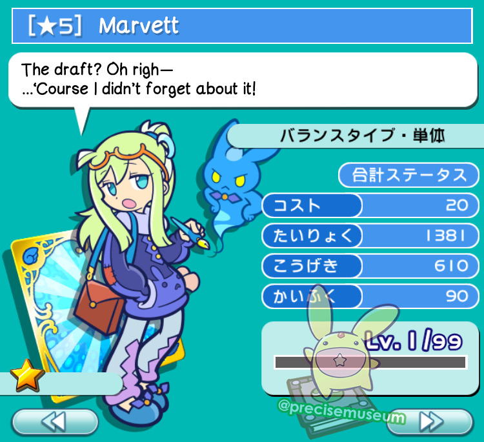484x442 pixels.
Task: Tap the Lv. 1/99 level label
Action: point(414,341)
